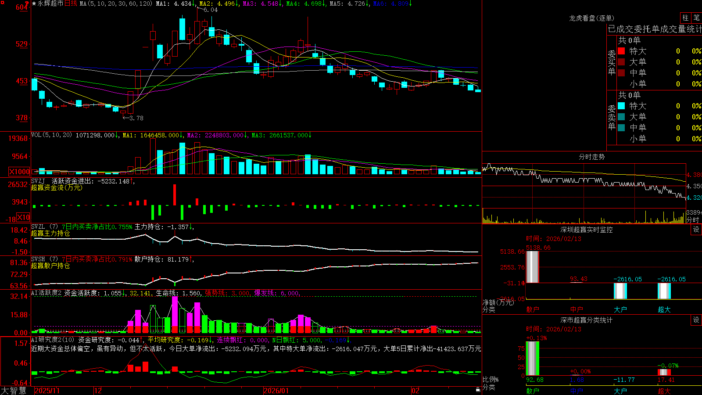
Task: Jump to the 2026/01 date marker
Action: 276,391
